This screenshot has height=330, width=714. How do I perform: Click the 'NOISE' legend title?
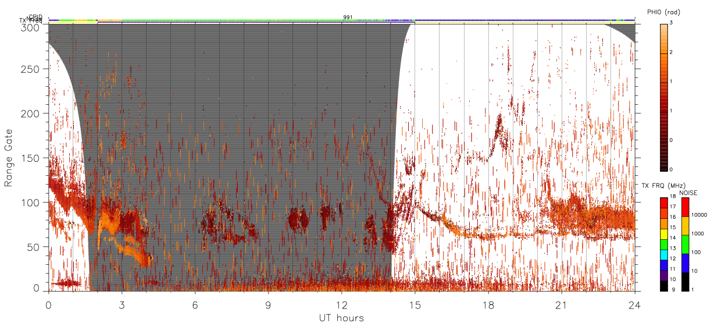click(x=688, y=192)
